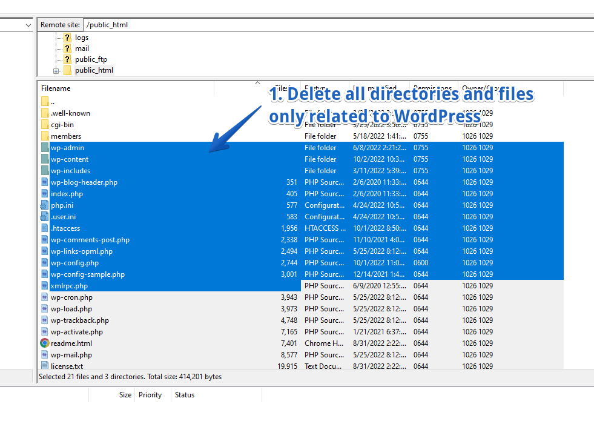594x424 pixels.
Task: Select the wp-content filename
Action: (x=70, y=159)
